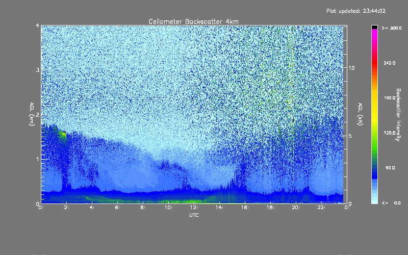The width and height of the screenshot is (408, 255).
Task: Click the '3' km altitude tick label
Action: pyautogui.click(x=38, y=70)
